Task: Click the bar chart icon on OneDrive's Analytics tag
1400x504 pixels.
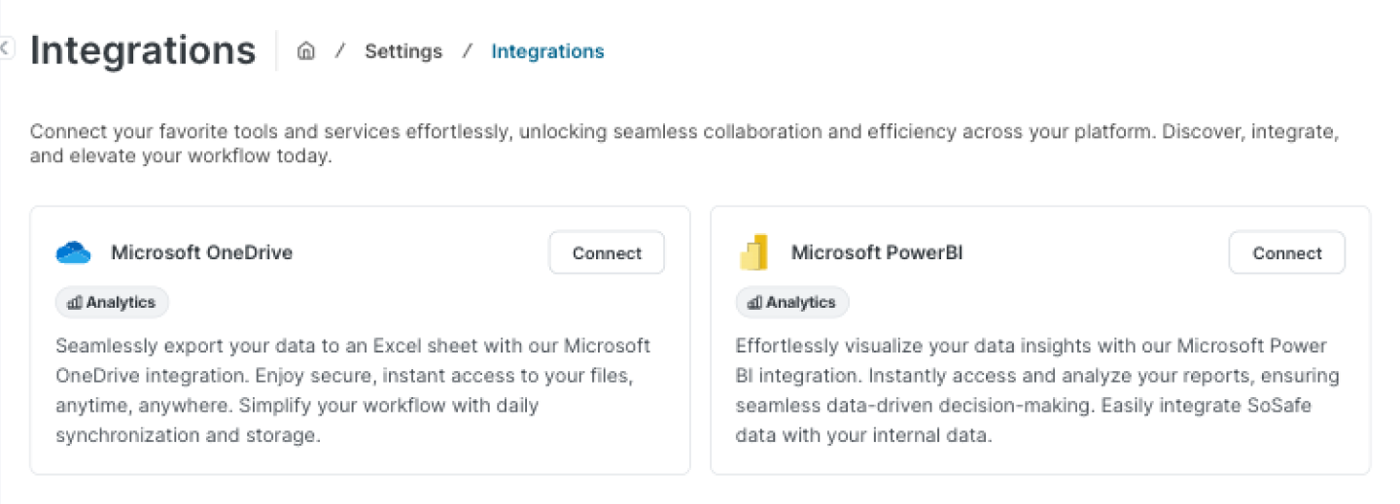Action: [x=74, y=303]
